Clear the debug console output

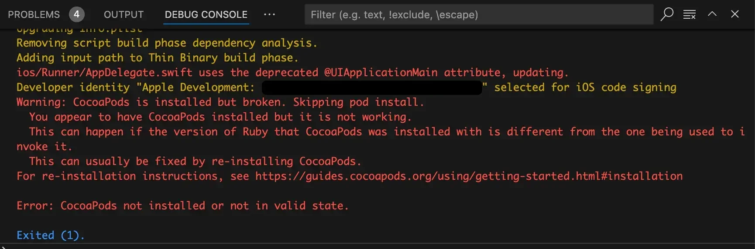tap(689, 14)
